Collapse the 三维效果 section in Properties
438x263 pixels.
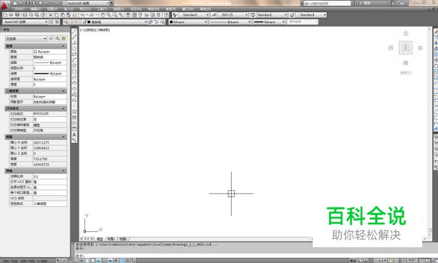pyautogui.click(x=63, y=91)
